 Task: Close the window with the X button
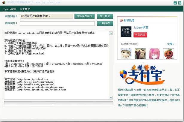pyautogui.click(x=180, y=3)
